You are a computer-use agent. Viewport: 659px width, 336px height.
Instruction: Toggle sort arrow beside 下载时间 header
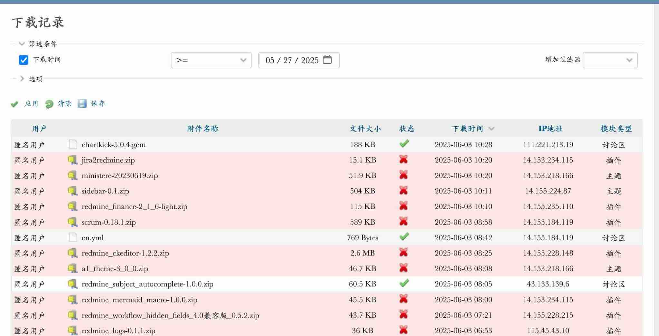[491, 129]
